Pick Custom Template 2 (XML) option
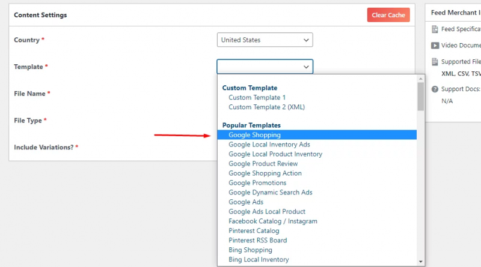 click(266, 107)
